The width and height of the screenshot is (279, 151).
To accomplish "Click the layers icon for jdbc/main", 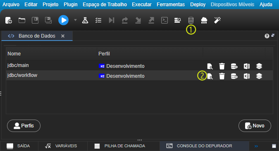I will coord(259,66).
